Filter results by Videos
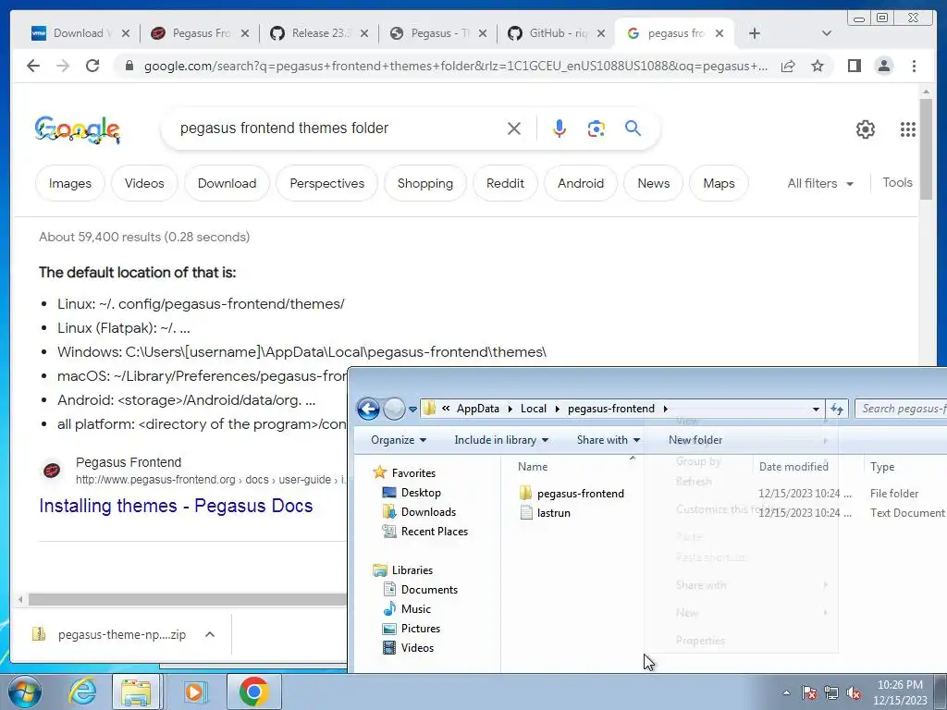This screenshot has width=947, height=710. click(144, 183)
